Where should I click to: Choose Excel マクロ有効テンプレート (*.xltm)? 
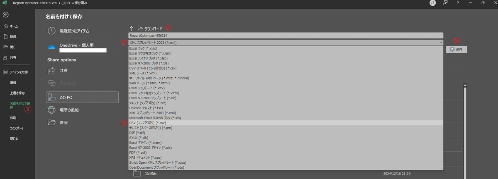pos(285,93)
